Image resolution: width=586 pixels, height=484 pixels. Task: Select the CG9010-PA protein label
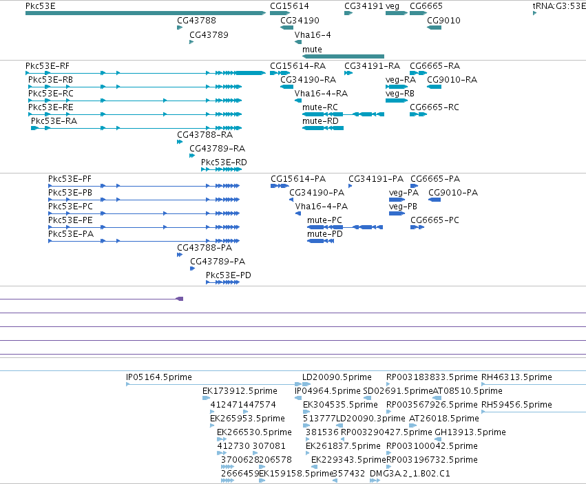(453, 193)
